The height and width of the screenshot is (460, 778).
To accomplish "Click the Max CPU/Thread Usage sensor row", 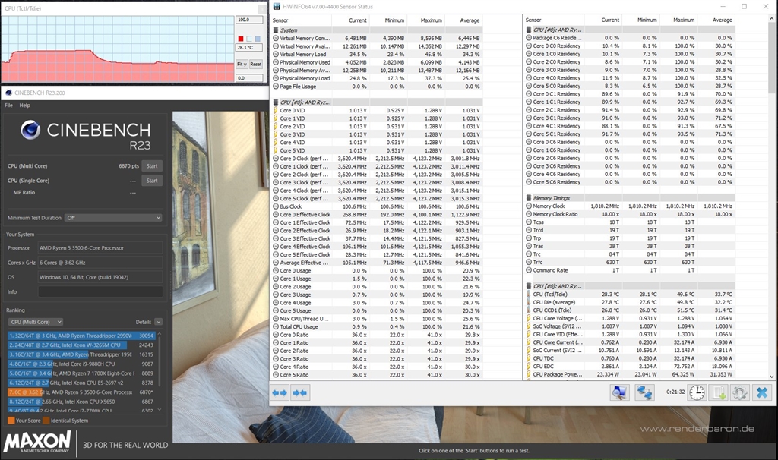I will pos(377,319).
